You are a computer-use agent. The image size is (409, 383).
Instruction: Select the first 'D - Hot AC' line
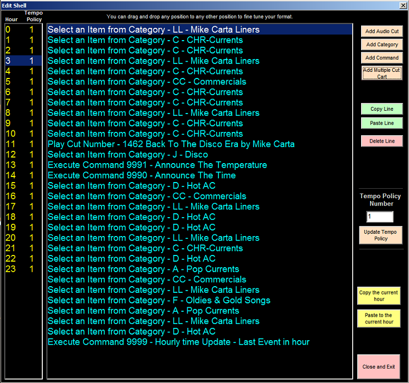pyautogui.click(x=199, y=186)
